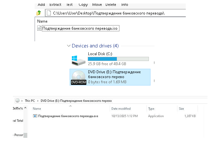
Task: Click the navigation pane scrollbar thumb
Action: 25,135
